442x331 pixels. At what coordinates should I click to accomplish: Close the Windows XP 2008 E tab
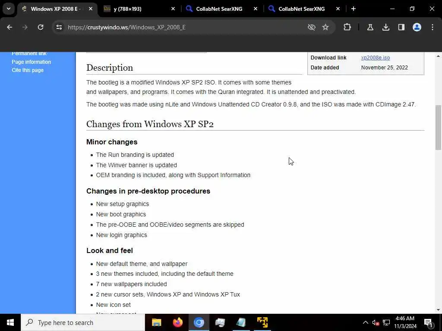[x=91, y=9]
